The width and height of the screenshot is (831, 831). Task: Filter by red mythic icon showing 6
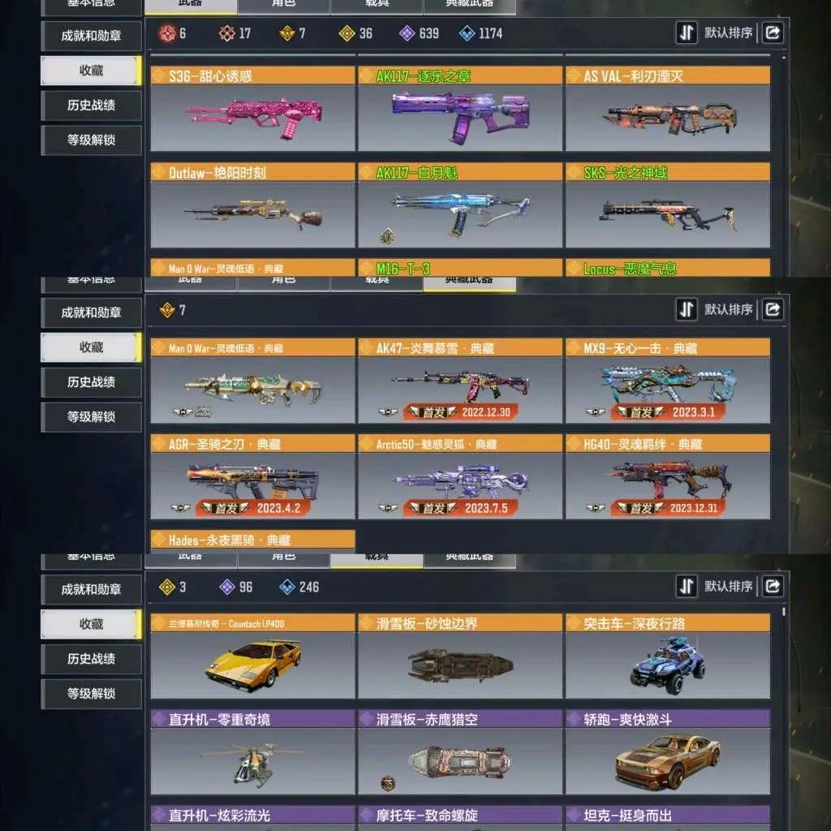167,33
